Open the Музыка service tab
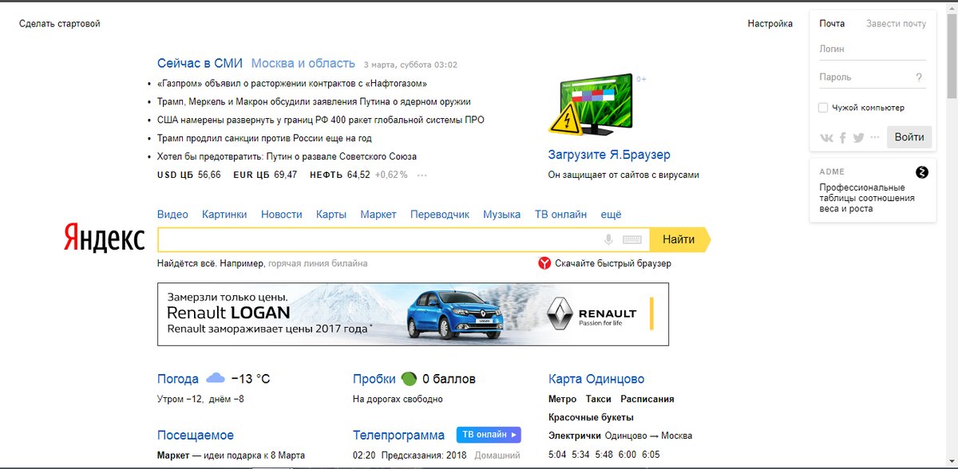Image resolution: width=958 pixels, height=469 pixels. 501,215
